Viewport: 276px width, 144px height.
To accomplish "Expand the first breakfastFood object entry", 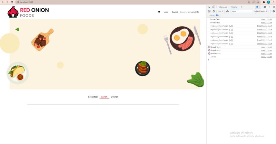I will point(211,26).
